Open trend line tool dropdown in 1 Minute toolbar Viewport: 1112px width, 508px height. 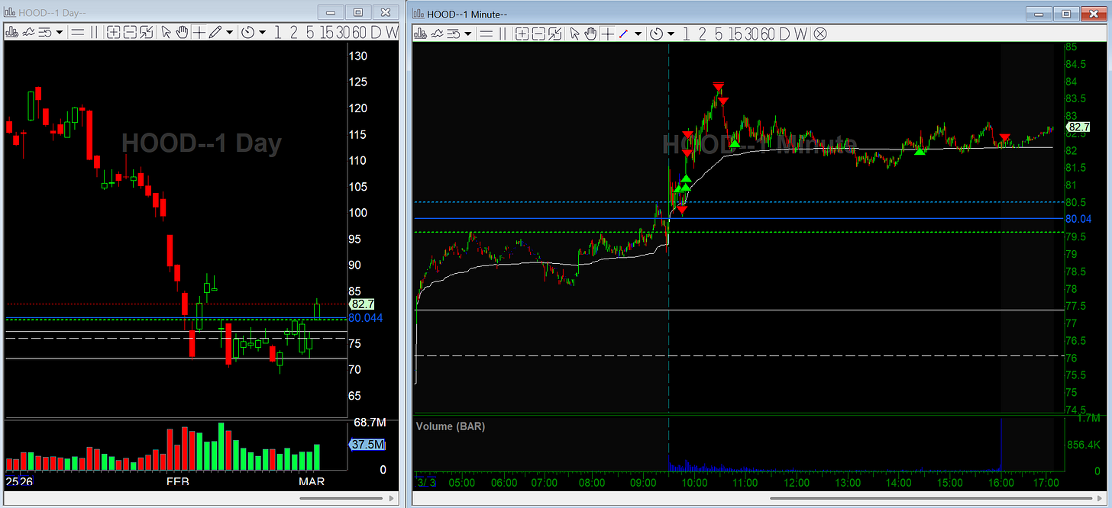[x=638, y=33]
